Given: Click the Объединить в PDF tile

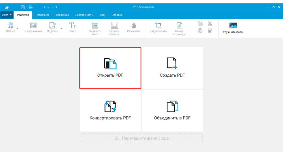Looking at the screenshot, I should pyautogui.click(x=172, y=111).
